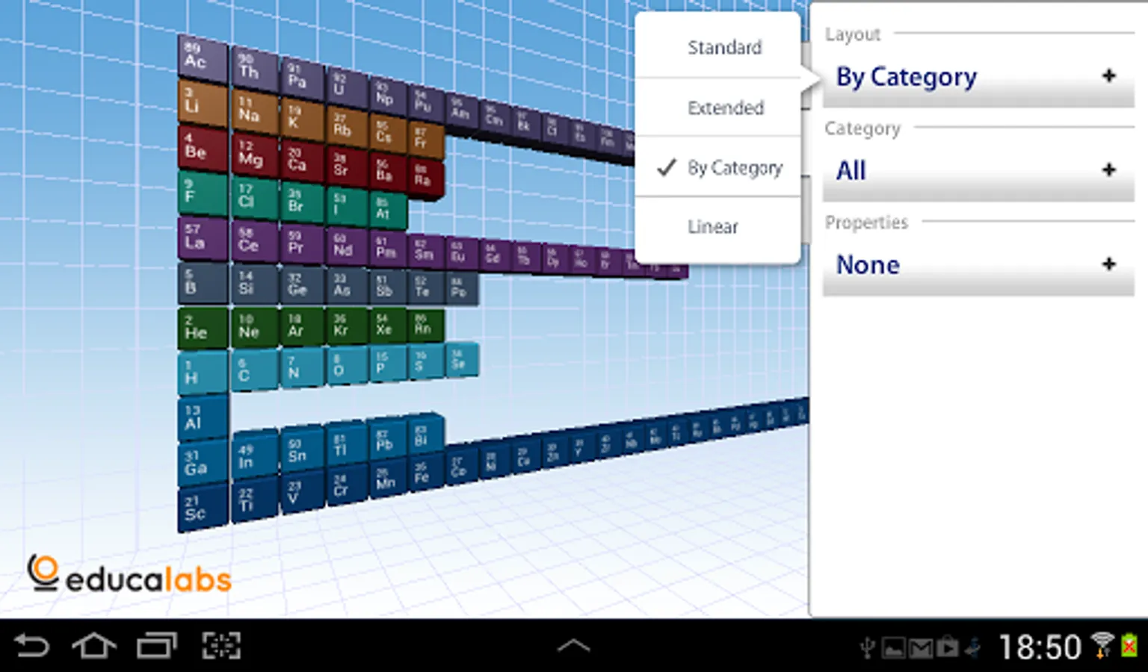Viewport: 1148px width, 672px height.
Task: Select the Th thorium element tile
Action: pyautogui.click(x=254, y=69)
